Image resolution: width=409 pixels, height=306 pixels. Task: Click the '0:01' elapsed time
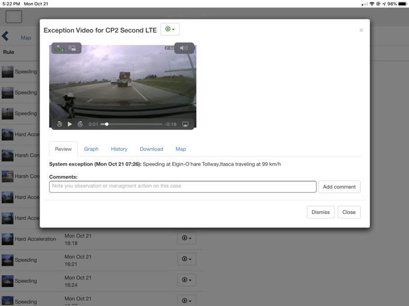(x=93, y=124)
